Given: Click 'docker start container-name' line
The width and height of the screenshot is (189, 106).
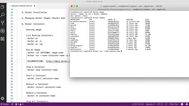Looking at the screenshot, I should coord(43,79).
